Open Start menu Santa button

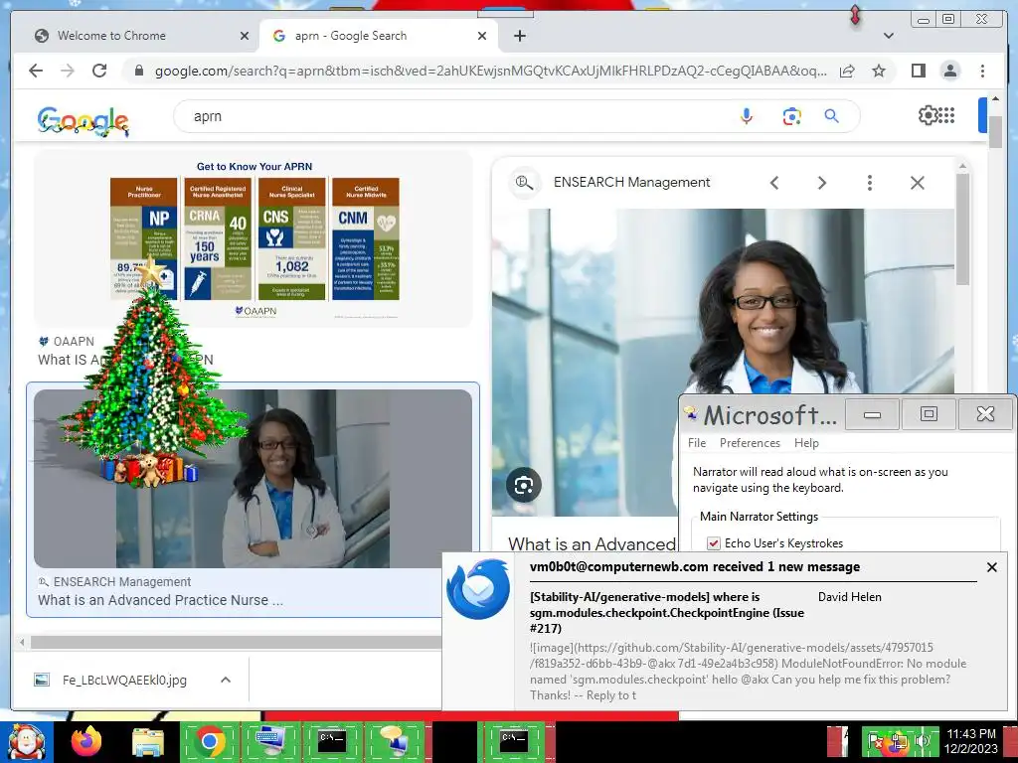coord(26,742)
